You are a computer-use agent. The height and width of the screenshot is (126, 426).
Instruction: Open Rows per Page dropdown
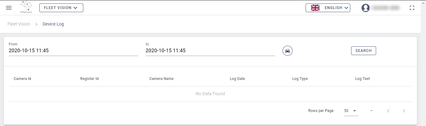tap(351, 111)
